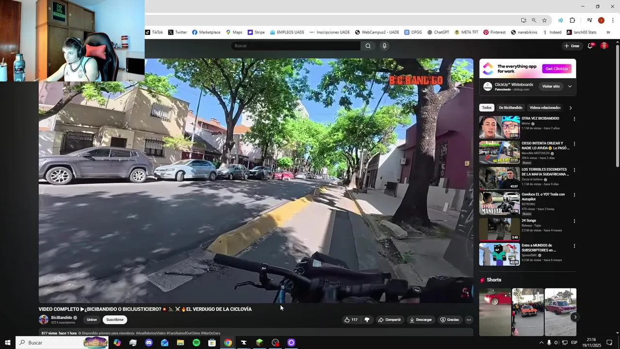
Task: Open Entre a MUNDOS DE SUBSCRIPTORES thumbnail
Action: [499, 254]
